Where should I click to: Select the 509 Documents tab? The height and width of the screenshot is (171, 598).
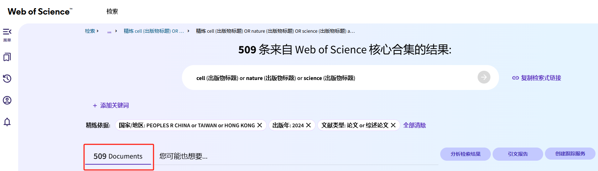[x=118, y=156]
